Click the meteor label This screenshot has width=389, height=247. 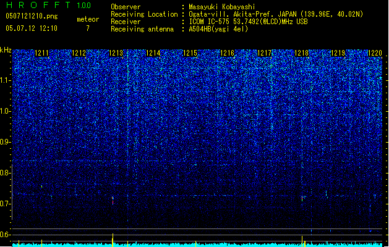coord(88,19)
